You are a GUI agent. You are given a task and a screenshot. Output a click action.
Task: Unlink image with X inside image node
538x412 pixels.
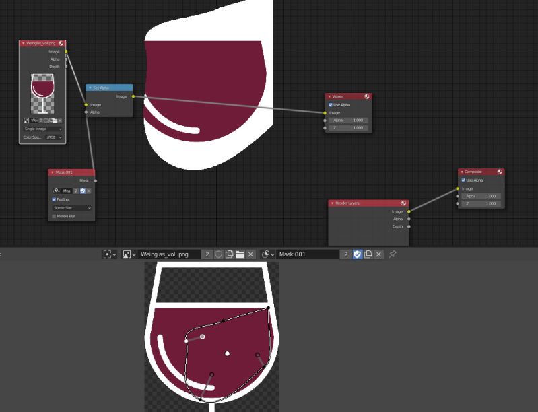(x=60, y=121)
